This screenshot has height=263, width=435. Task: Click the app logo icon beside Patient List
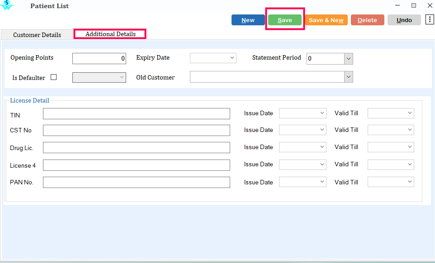(x=7, y=5)
